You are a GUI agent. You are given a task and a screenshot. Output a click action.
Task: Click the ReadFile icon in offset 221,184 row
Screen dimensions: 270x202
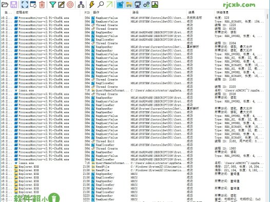click(93, 170)
